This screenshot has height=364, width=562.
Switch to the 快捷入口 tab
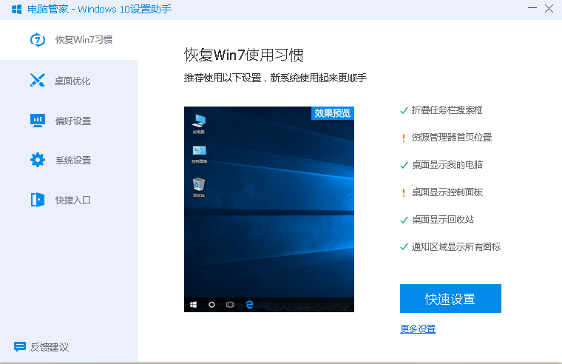tap(70, 200)
